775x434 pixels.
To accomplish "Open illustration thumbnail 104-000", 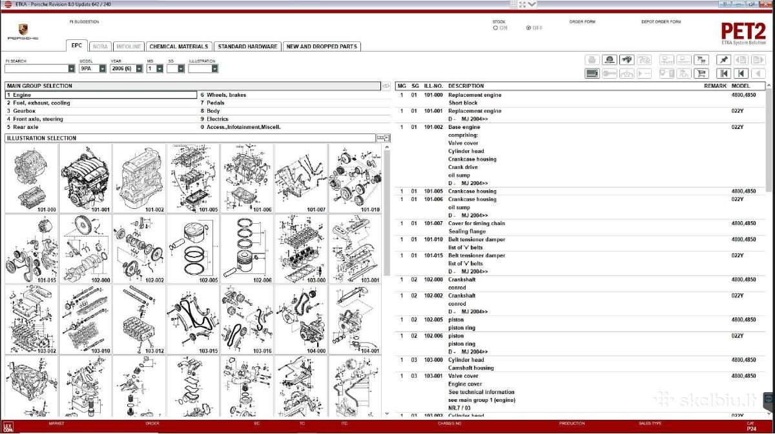I will tap(301, 320).
